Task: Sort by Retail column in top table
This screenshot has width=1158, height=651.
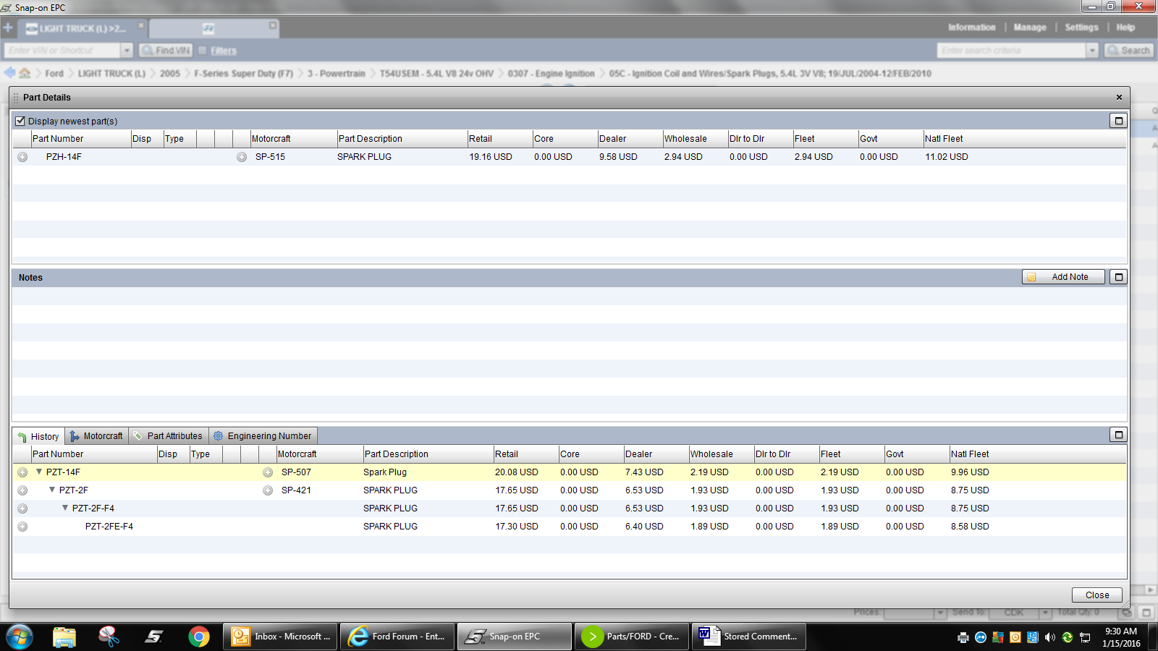Action: pyautogui.click(x=499, y=139)
